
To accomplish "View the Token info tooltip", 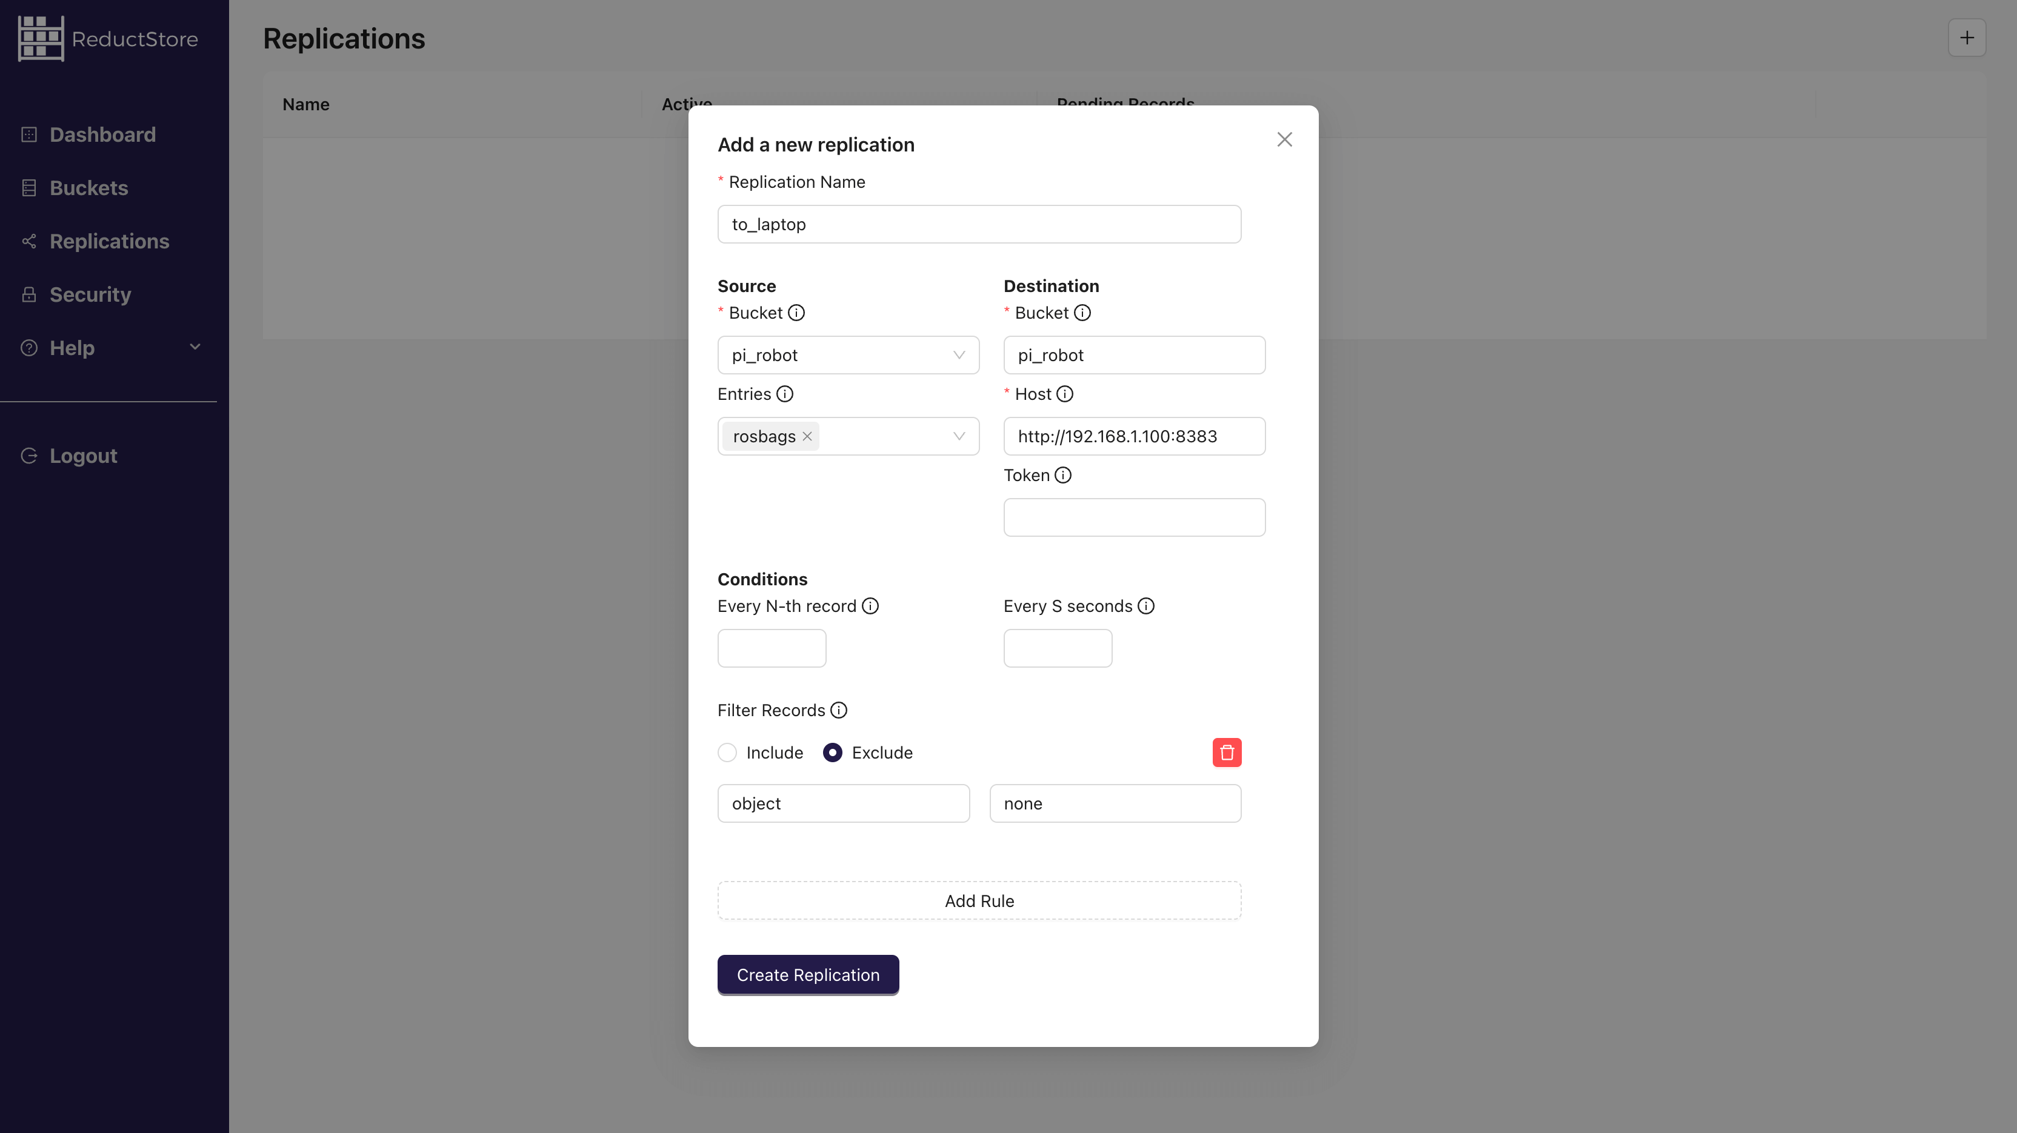I will [x=1062, y=474].
